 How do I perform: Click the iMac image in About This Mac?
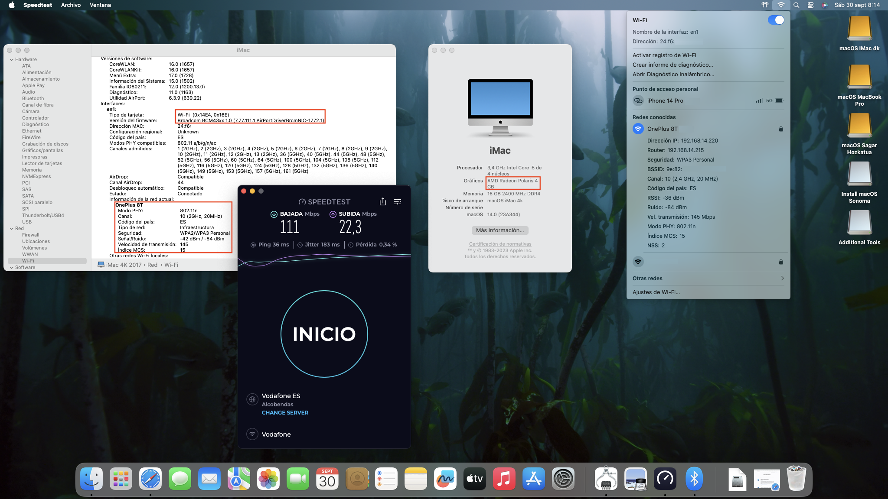pos(500,108)
